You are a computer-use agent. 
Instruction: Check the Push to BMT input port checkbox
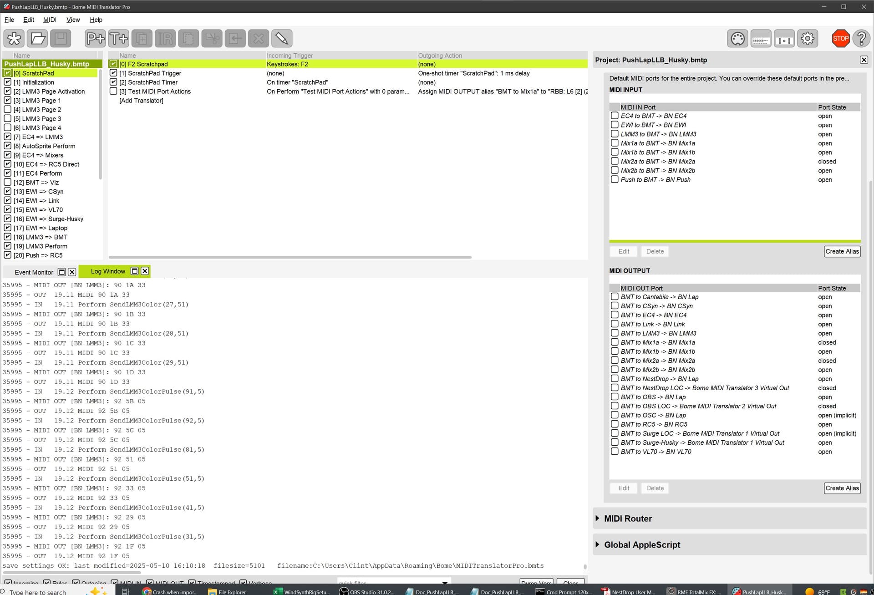(x=615, y=179)
